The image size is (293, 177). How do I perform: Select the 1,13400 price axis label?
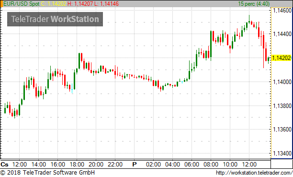coord(282,153)
